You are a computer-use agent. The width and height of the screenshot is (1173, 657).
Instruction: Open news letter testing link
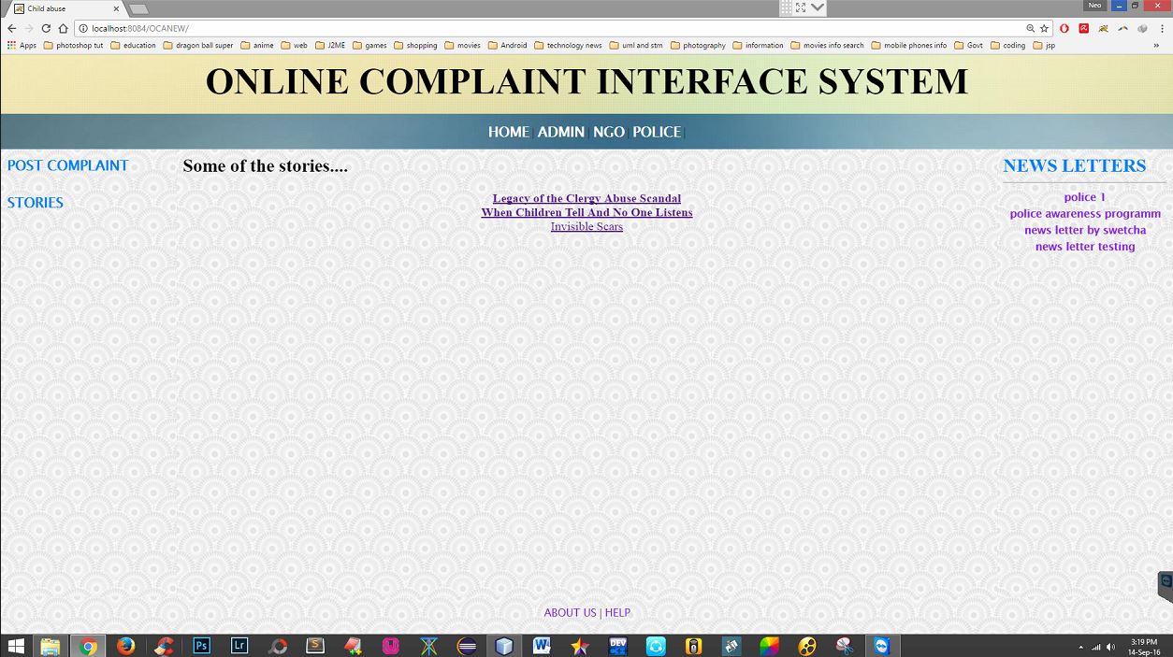click(x=1085, y=247)
